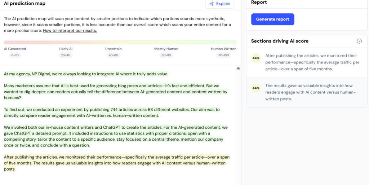
Task: Select the 44% badge next to 'After publishing' section
Action: click(x=256, y=58)
